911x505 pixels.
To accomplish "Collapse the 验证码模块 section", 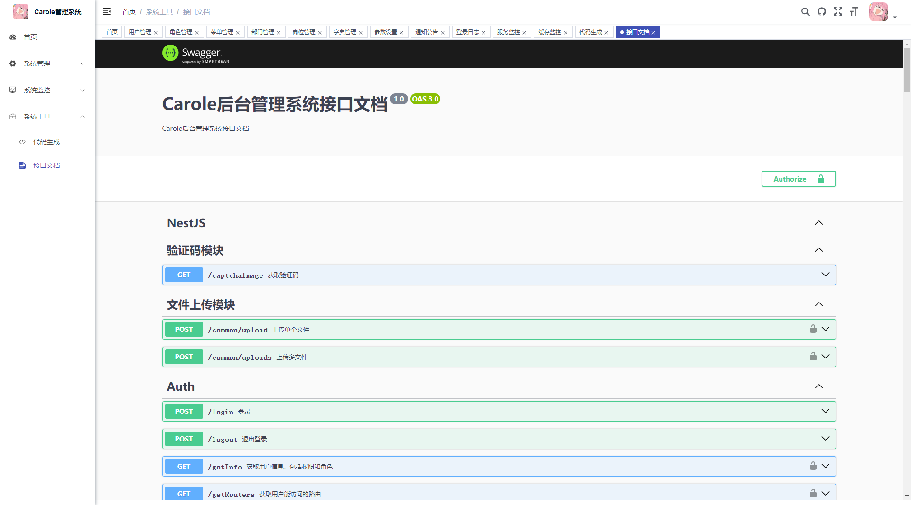I will [819, 250].
